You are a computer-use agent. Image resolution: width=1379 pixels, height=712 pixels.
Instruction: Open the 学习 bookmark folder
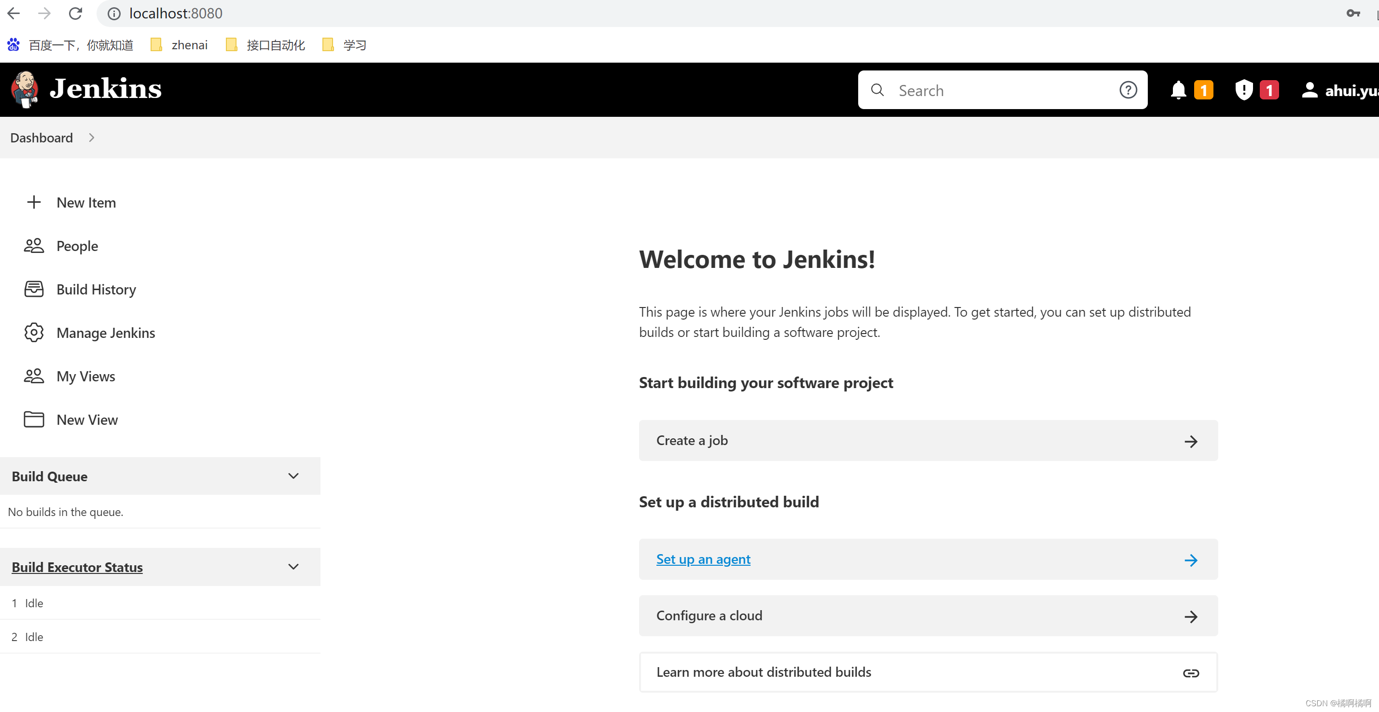344,45
